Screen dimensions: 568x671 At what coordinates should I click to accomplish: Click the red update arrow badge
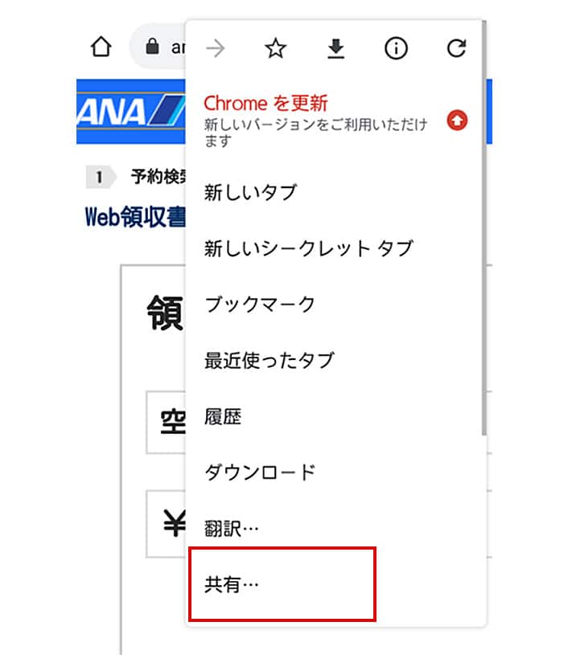point(457,121)
